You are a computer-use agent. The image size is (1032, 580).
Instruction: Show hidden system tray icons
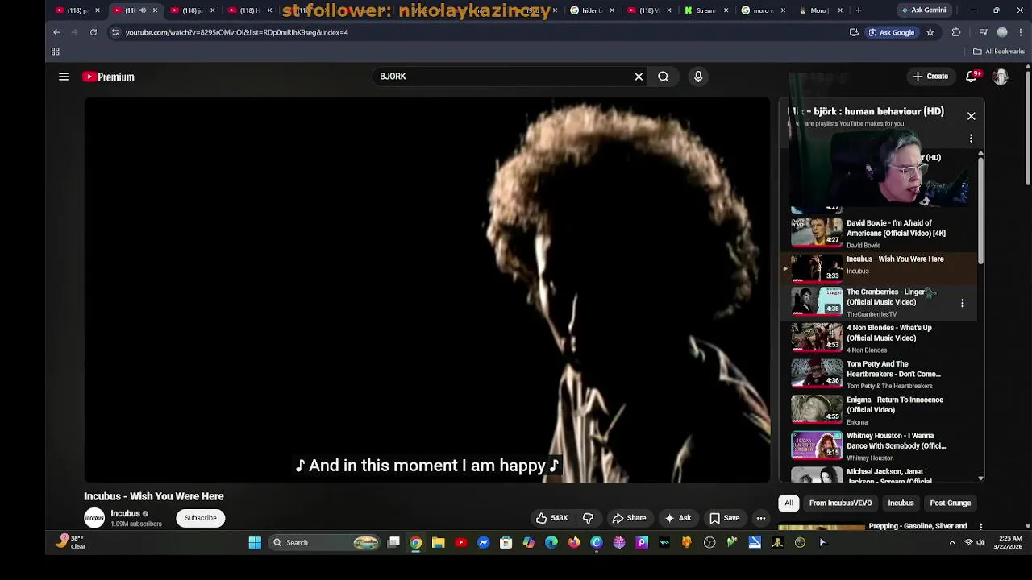952,542
